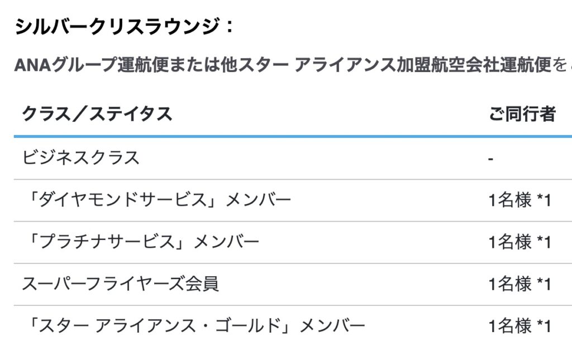Click the ご同行者 column header
Viewport: 572px width, 355px height.
click(522, 114)
